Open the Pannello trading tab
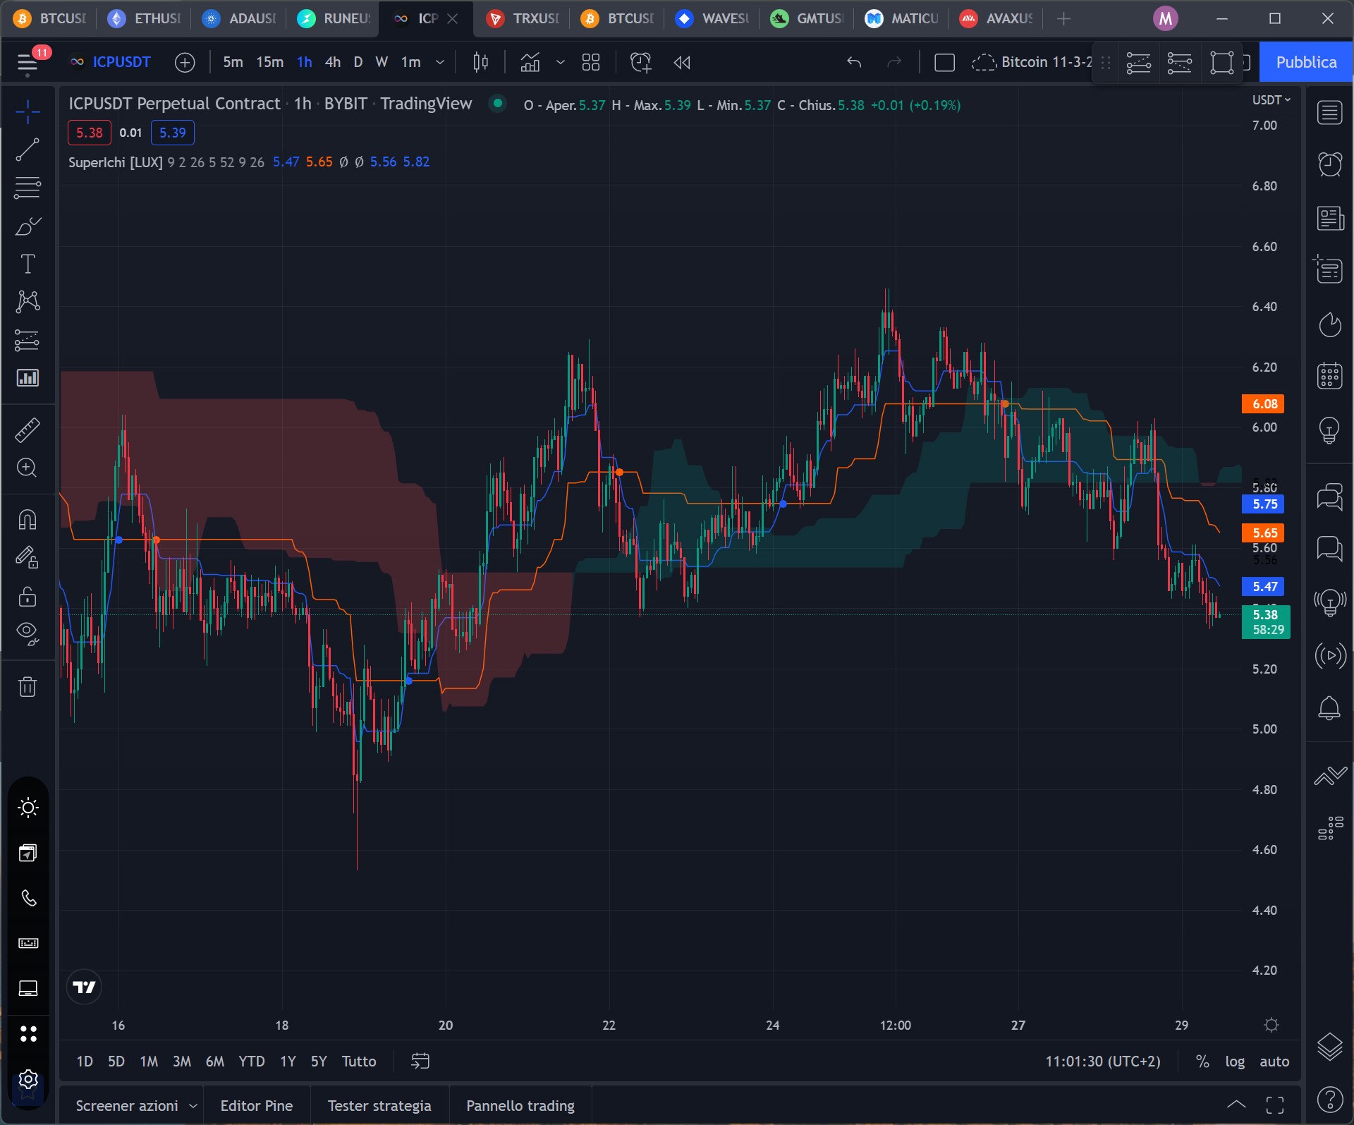Image resolution: width=1354 pixels, height=1125 pixels. tap(520, 1106)
